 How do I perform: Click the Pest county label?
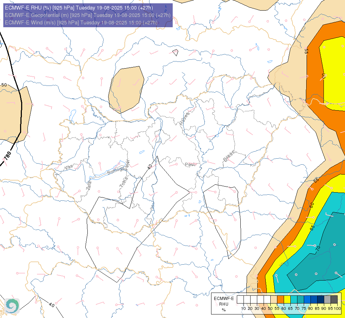click(190, 164)
